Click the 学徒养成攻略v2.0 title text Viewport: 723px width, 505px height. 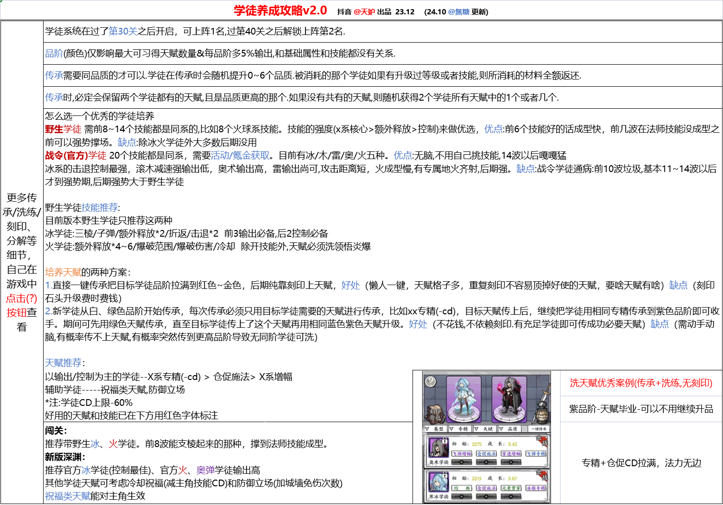(x=280, y=11)
